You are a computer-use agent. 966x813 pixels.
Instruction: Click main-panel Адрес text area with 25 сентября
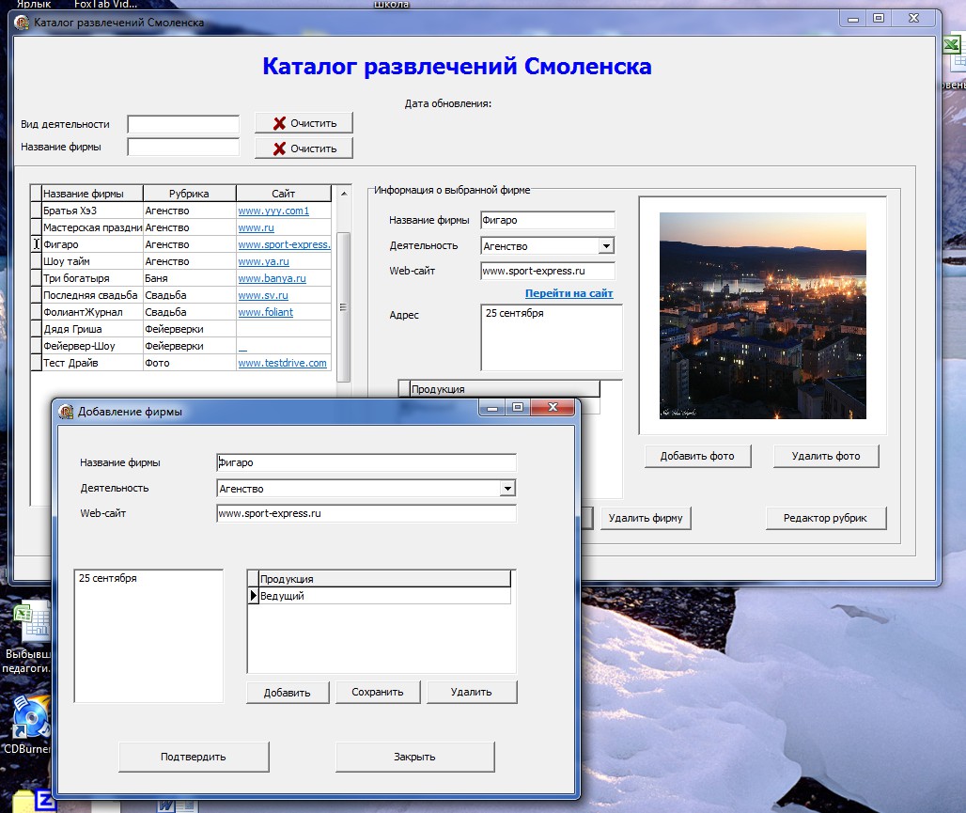tap(552, 337)
